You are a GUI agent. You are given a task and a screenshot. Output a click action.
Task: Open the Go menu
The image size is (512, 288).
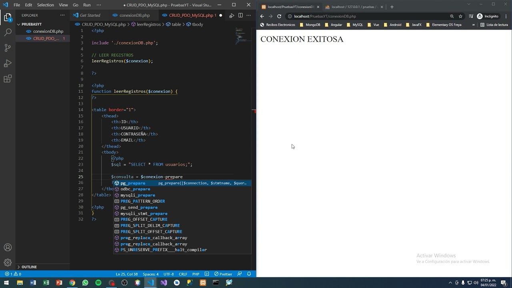coord(76,5)
